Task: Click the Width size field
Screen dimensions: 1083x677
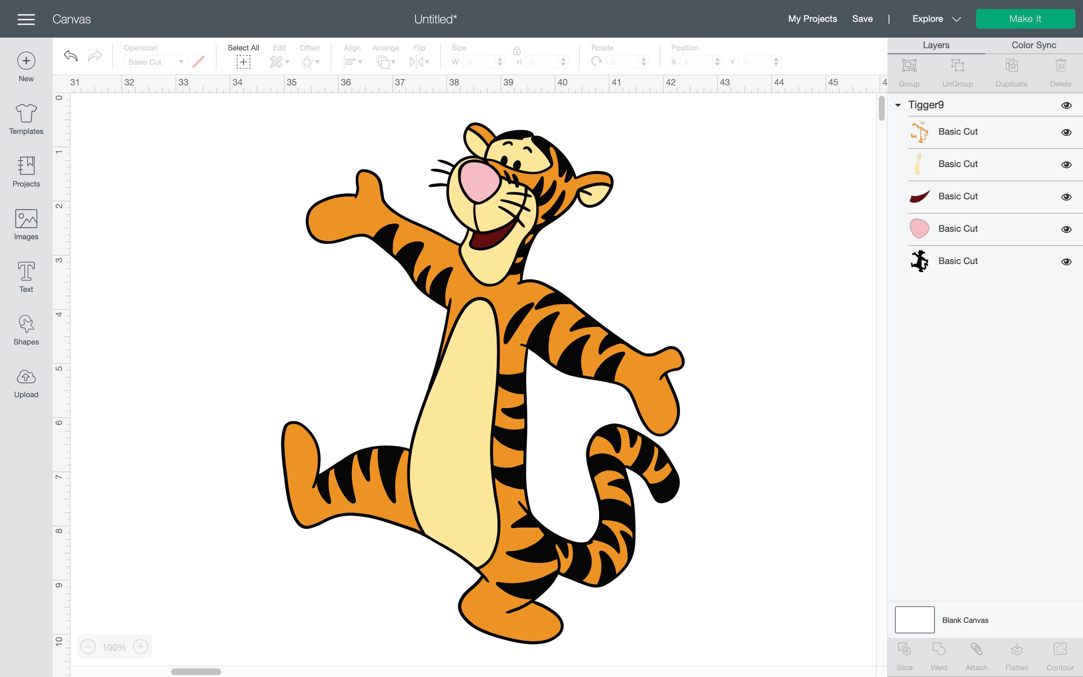Action: click(x=479, y=62)
